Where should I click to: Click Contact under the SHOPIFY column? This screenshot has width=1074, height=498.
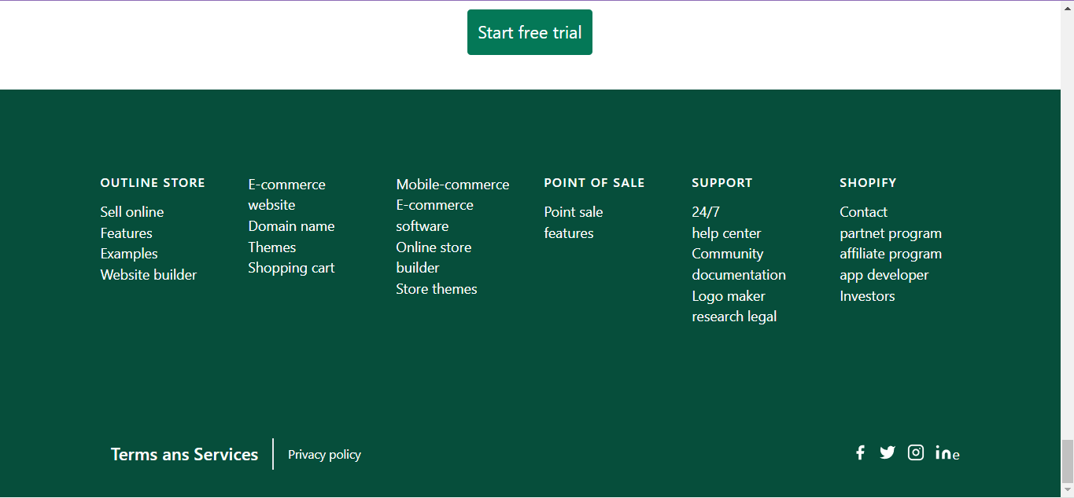pyautogui.click(x=863, y=211)
